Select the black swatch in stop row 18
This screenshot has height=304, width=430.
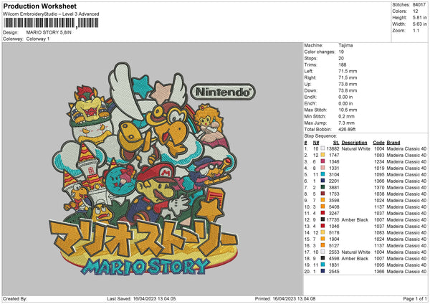[322, 258]
